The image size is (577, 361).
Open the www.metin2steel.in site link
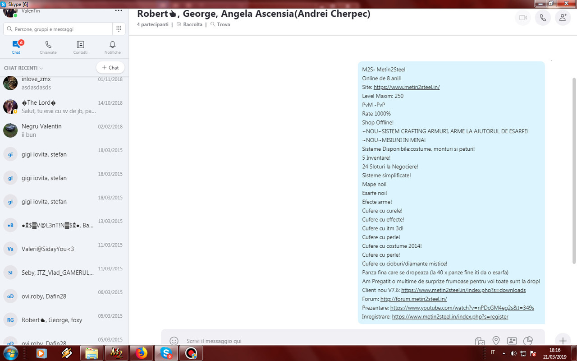tap(407, 87)
